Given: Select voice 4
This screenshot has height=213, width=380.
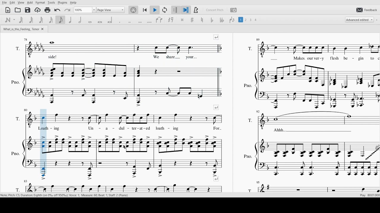Looking at the screenshot, I should 256,20.
